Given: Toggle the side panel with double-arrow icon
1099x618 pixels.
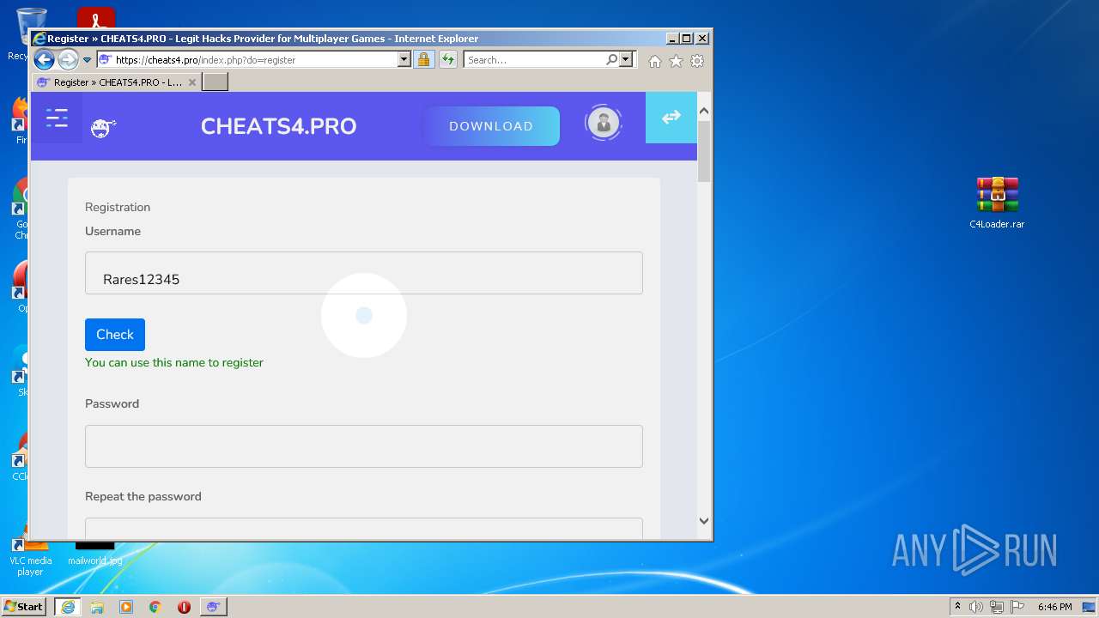Looking at the screenshot, I should coord(671,118).
